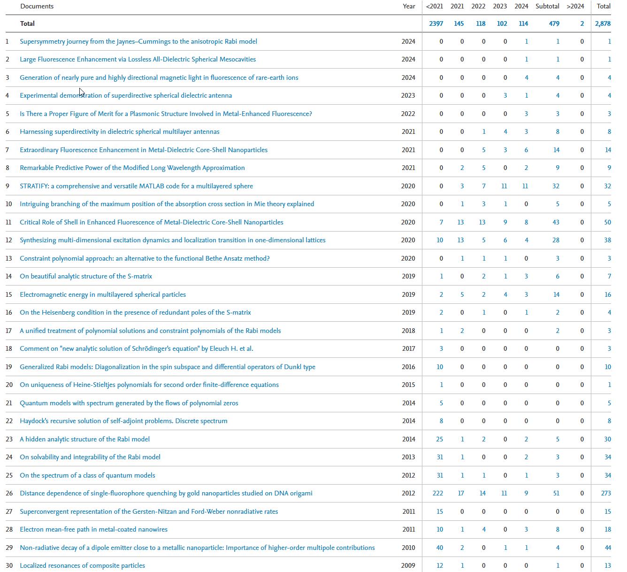
Task: Click total citations 273 for DNA origami paper
Action: pos(606,493)
